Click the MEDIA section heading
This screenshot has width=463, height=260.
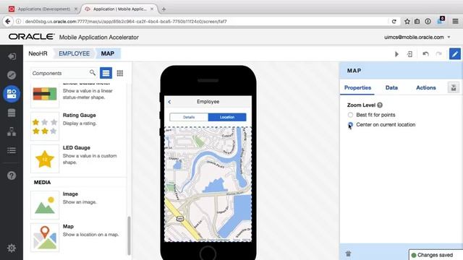(42, 183)
